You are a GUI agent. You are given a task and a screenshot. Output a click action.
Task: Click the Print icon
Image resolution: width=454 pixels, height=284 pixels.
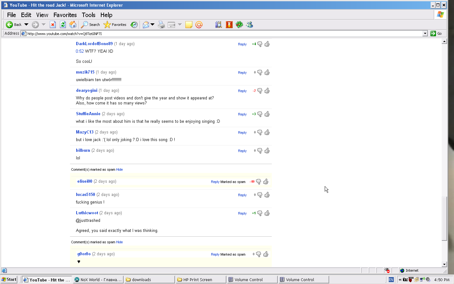(x=161, y=25)
